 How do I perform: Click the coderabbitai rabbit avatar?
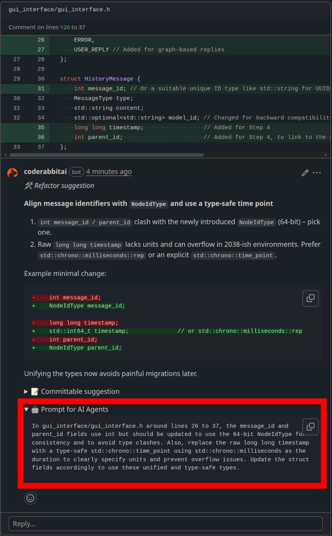click(13, 172)
